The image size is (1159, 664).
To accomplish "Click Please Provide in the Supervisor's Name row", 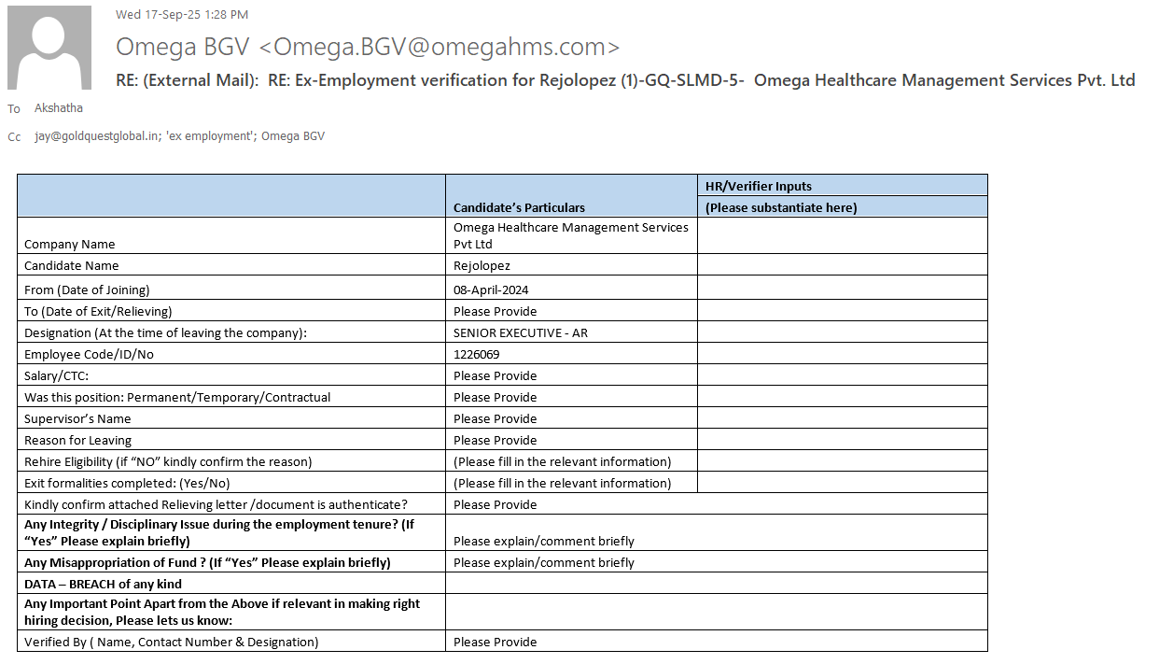I will pyautogui.click(x=495, y=418).
